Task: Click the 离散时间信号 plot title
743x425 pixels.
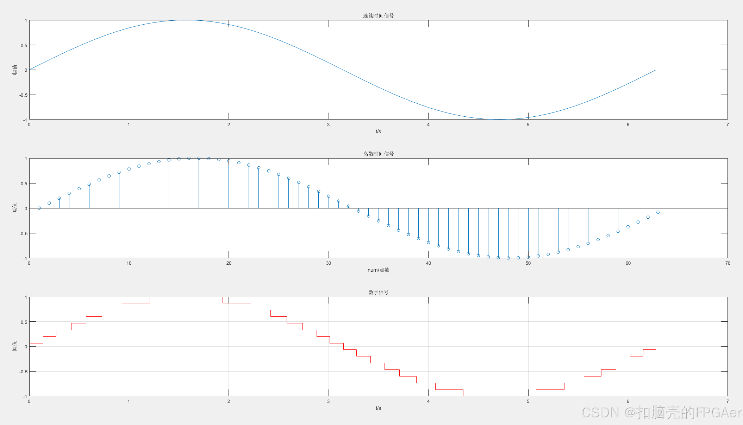Action: pyautogui.click(x=378, y=154)
